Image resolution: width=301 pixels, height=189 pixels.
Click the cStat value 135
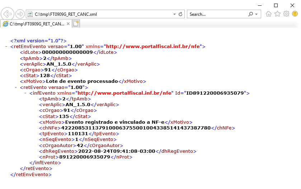[64, 117]
